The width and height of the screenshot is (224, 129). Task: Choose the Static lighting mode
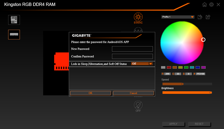(x=138, y=18)
